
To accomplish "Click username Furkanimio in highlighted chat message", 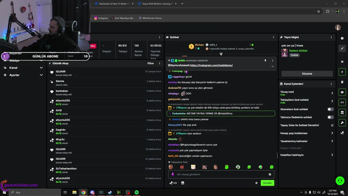I will click(179, 114).
